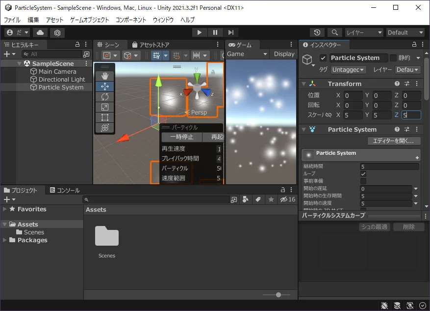Open the start delay mode dropdown arrow

click(416, 189)
